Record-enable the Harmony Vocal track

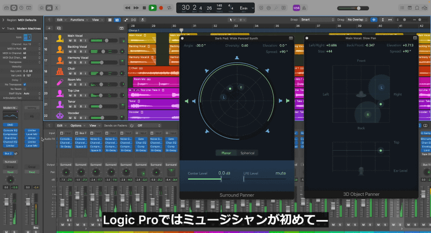pyautogui.click(x=81, y=62)
